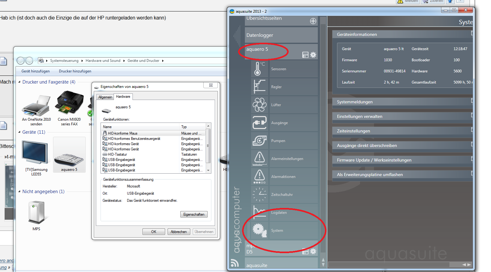Click the Abbrechen button

(x=178, y=232)
